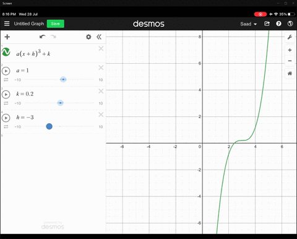Open the hamburger menu

tap(7, 24)
